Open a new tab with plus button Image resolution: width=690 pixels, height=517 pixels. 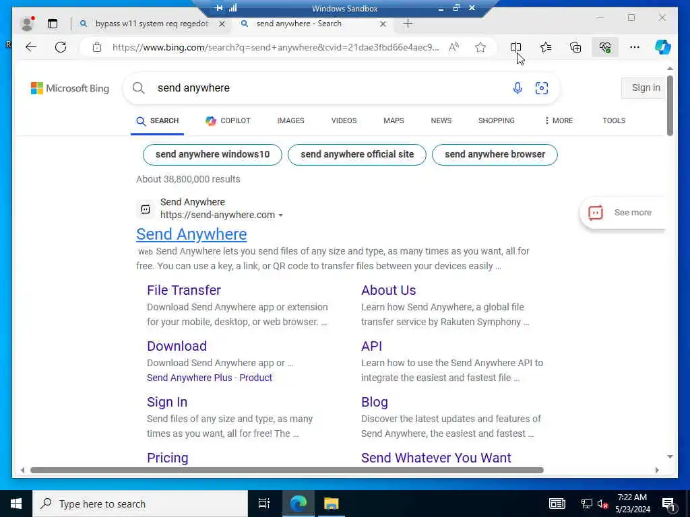408,24
